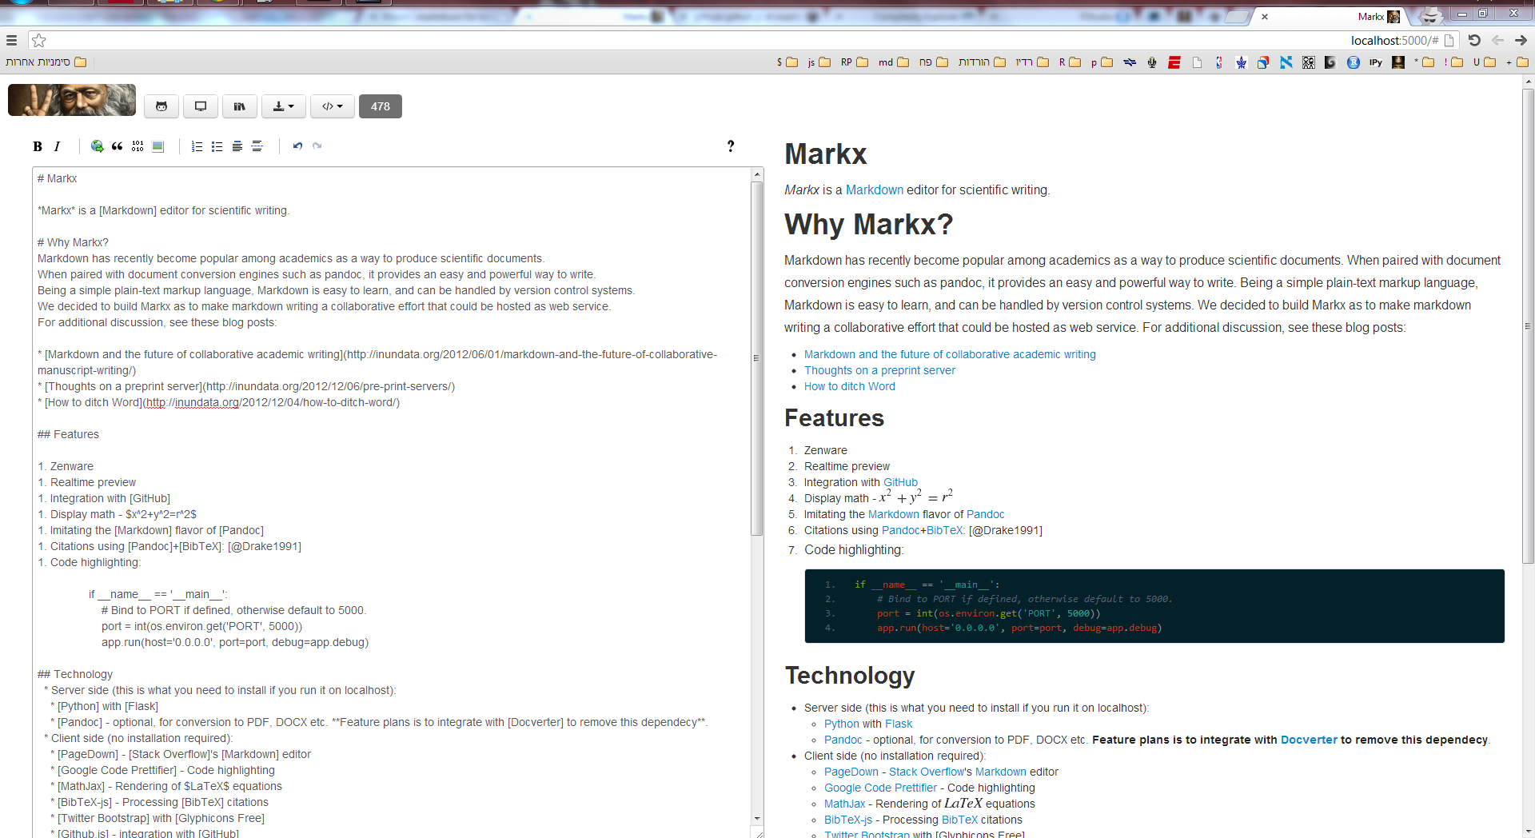1535x838 pixels.
Task: Expand the download dropdown menu
Action: (x=284, y=106)
